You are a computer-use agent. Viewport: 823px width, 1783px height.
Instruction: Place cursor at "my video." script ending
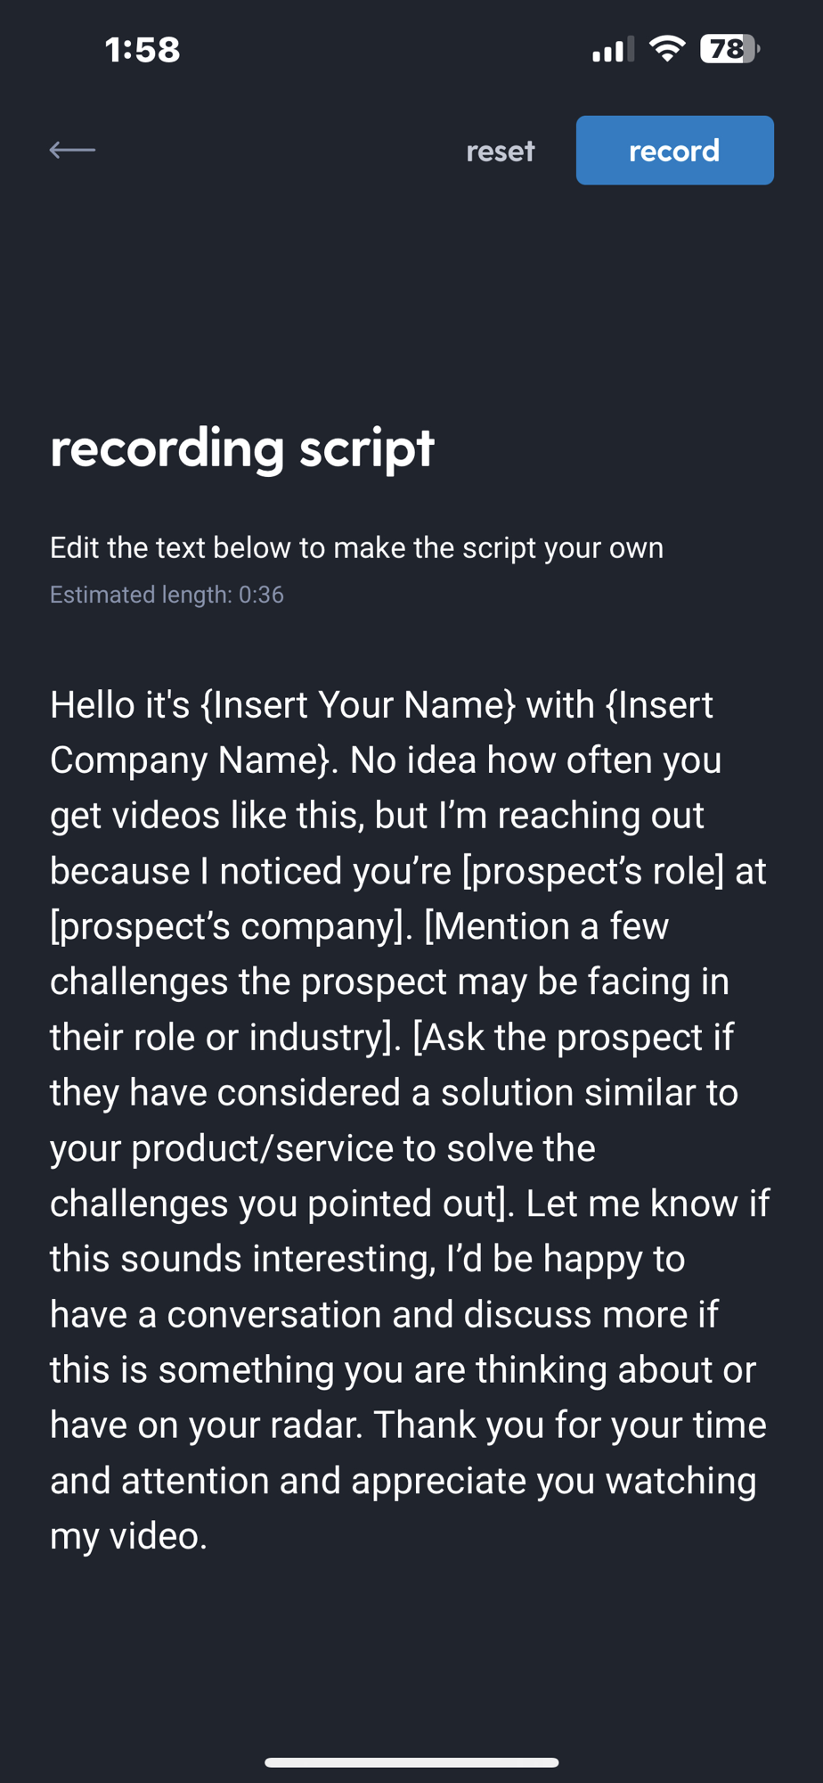[129, 1536]
